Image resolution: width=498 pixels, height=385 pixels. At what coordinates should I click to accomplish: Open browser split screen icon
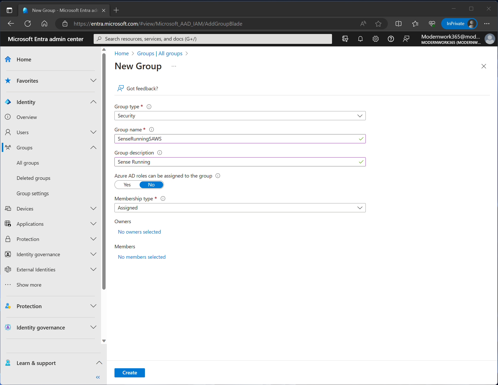399,24
